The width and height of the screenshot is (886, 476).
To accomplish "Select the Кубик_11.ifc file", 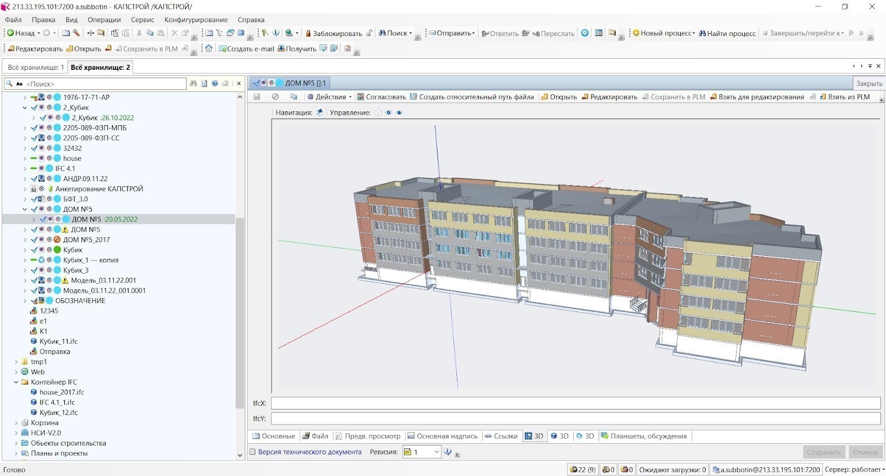I will 59,342.
